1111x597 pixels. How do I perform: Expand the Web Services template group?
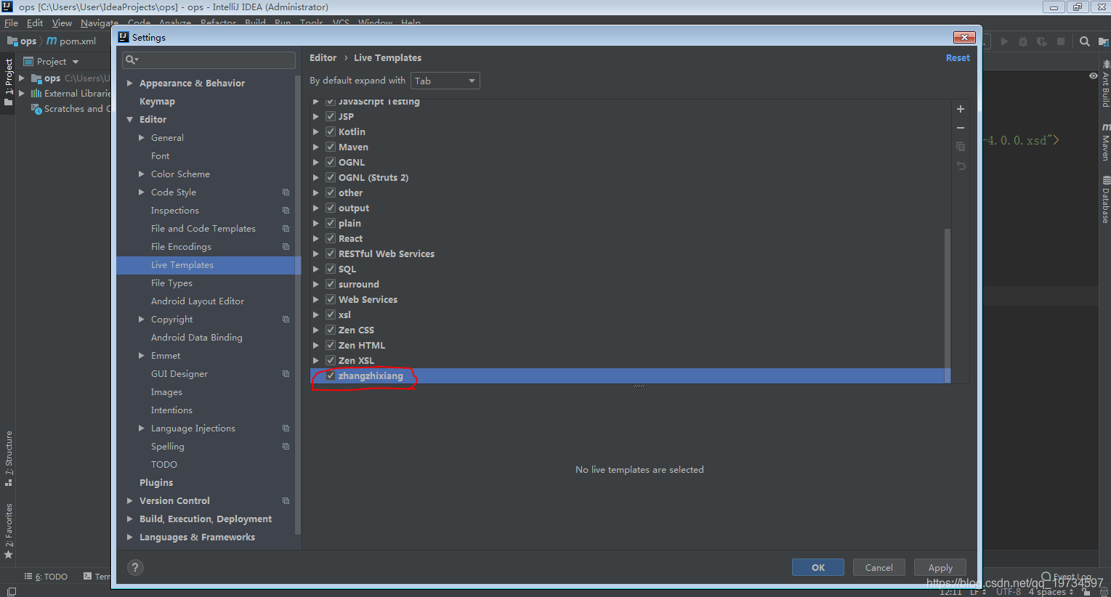pos(316,300)
